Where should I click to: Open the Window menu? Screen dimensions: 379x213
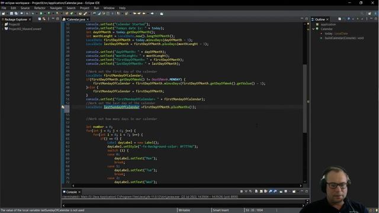109,8
